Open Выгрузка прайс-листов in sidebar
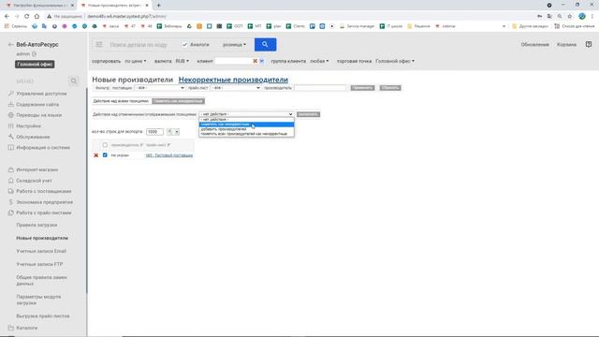 (x=43, y=316)
